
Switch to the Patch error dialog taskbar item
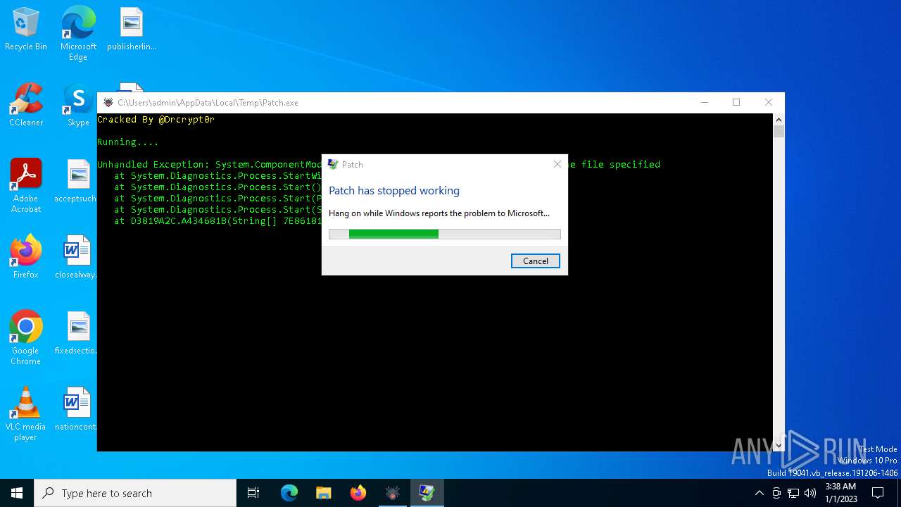tap(427, 493)
